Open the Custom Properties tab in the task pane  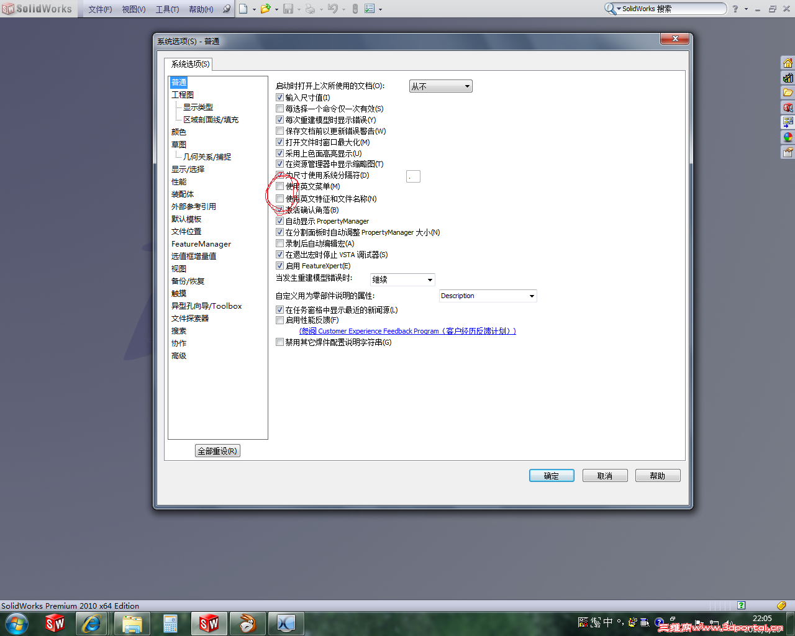(788, 152)
